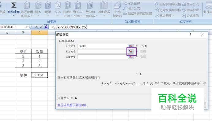Click the formula bar text =SUMPRODUCT(B5:C5)
Image resolution: width=212 pixels, height=121 pixels.
tap(69, 27)
